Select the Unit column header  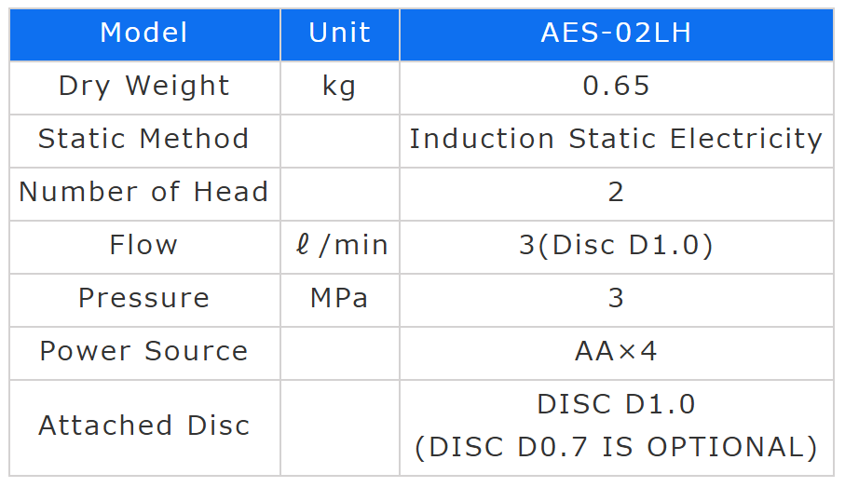pos(339,34)
